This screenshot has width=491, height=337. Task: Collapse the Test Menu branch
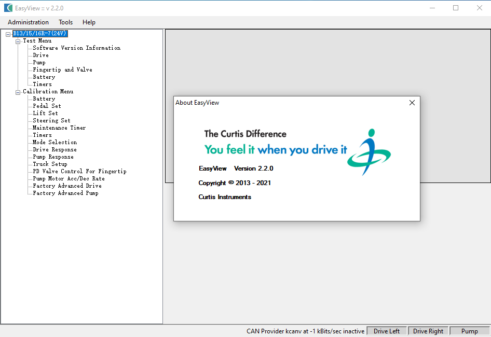18,41
